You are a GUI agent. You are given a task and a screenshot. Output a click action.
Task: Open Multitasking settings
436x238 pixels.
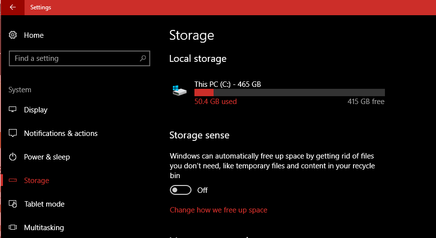[44, 228]
